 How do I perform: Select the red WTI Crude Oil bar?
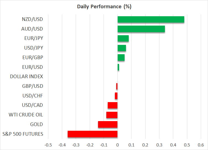pos(112,115)
